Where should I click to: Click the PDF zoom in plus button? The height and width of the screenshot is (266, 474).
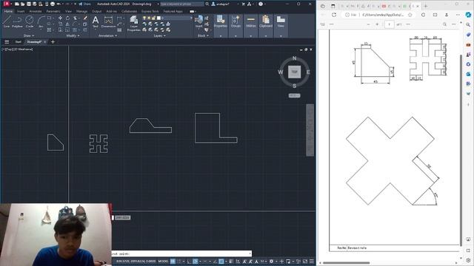377,24
